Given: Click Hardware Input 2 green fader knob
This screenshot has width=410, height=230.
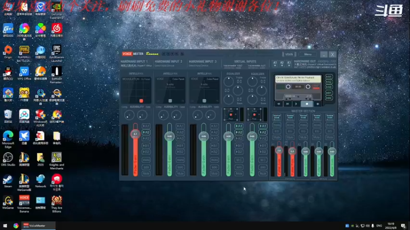Looking at the screenshot, I should tap(170, 136).
